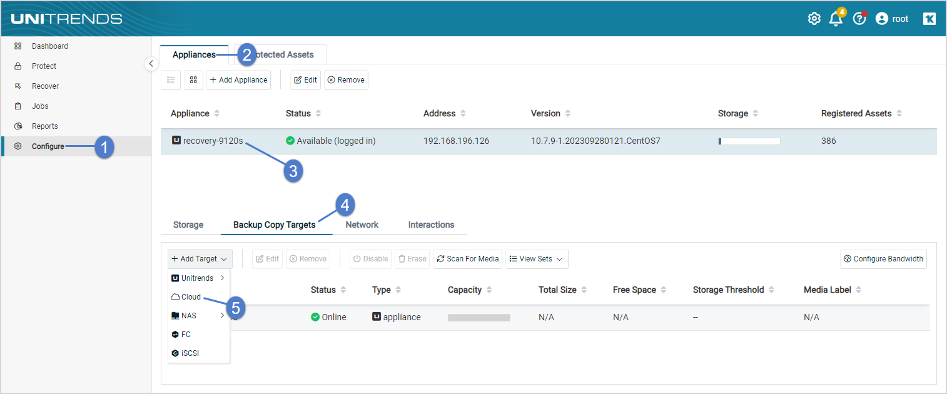Image resolution: width=947 pixels, height=394 pixels.
Task: Click the Disable target button
Action: click(x=371, y=259)
